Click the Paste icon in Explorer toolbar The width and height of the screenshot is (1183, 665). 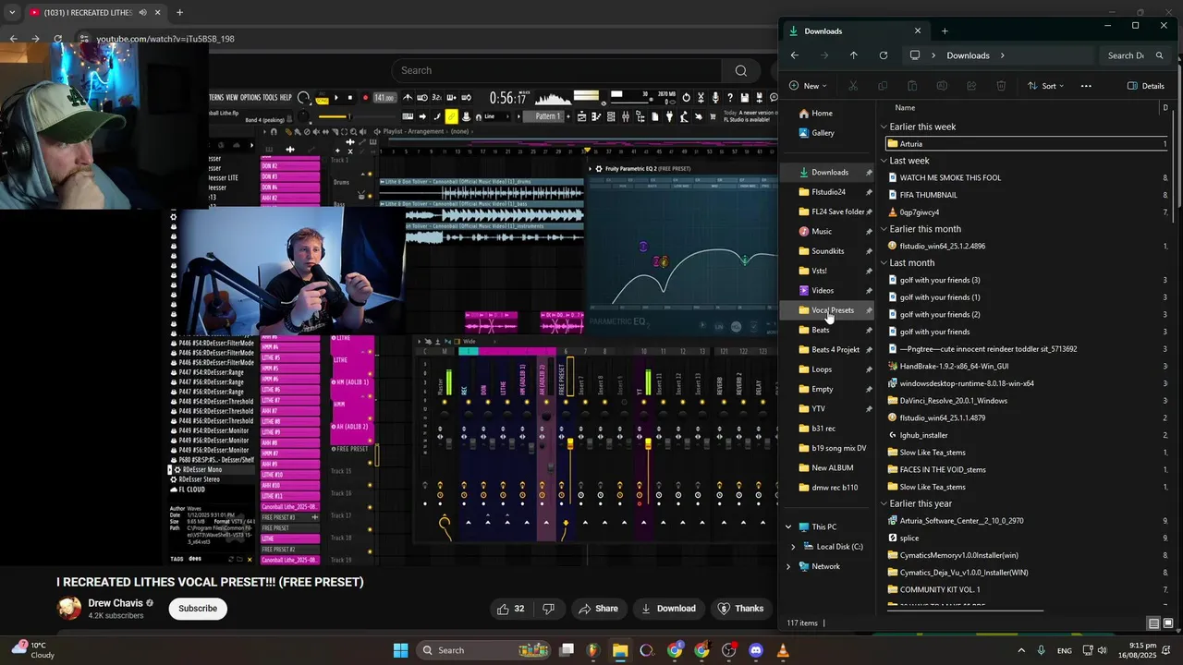[x=912, y=86]
